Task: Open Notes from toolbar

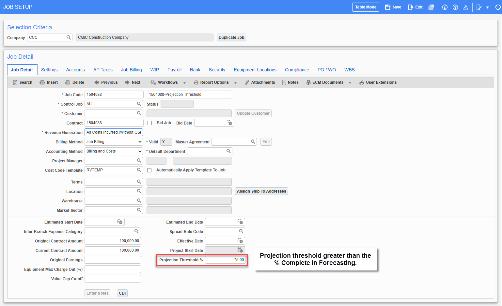Action: point(290,82)
